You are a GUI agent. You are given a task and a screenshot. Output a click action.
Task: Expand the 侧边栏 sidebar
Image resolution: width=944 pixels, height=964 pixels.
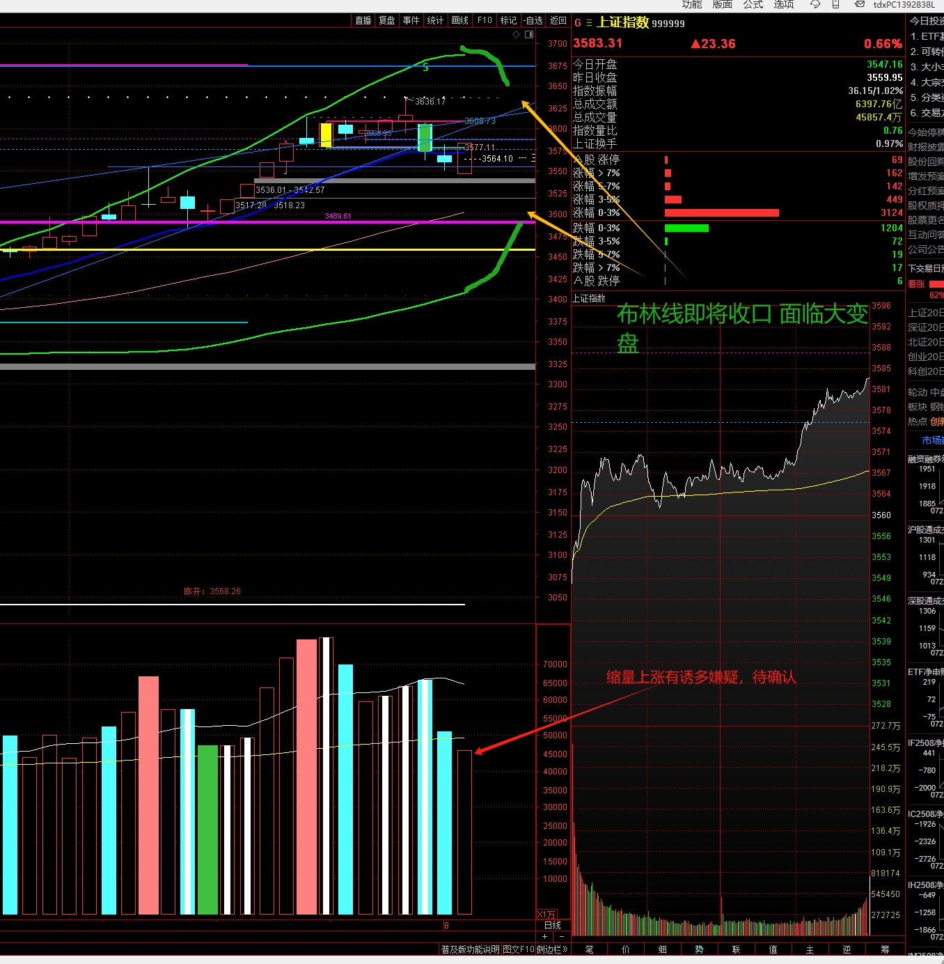[553, 949]
